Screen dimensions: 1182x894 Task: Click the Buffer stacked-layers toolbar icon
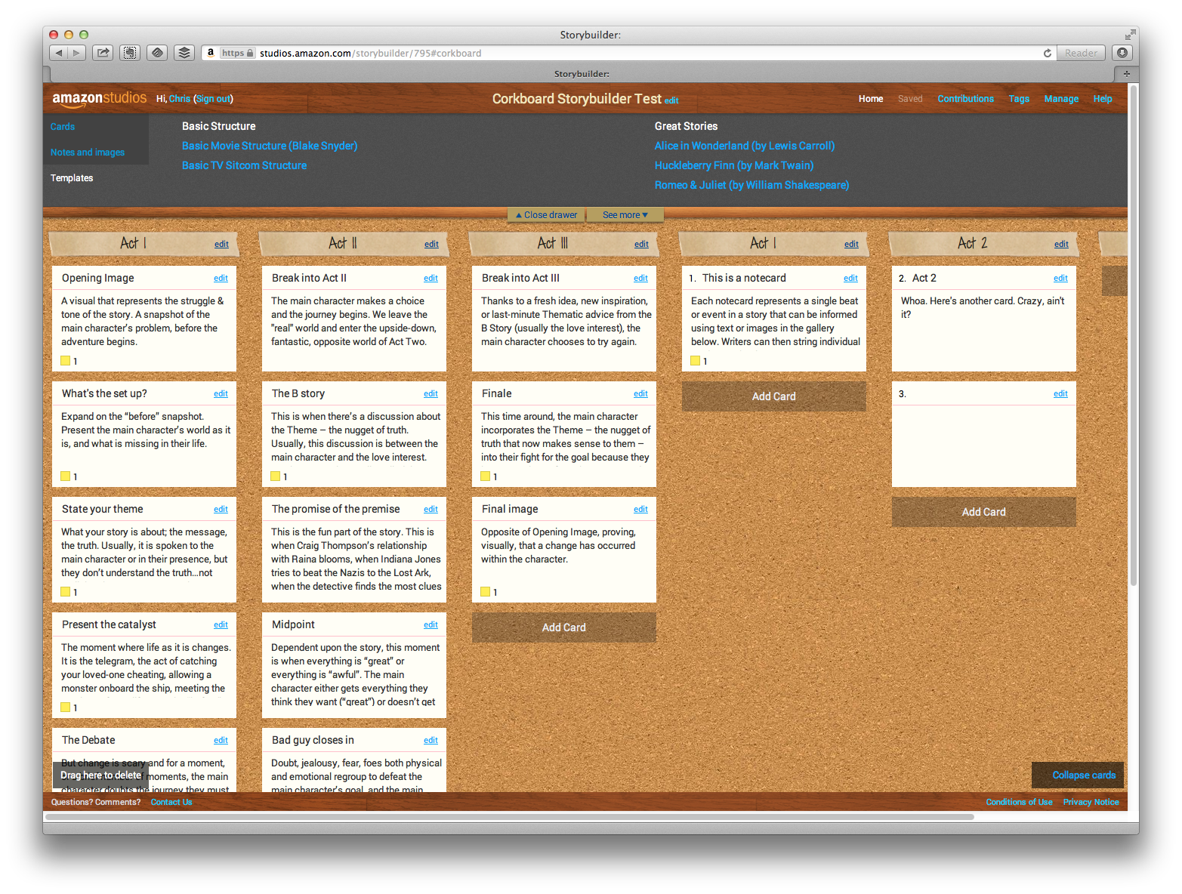tap(184, 53)
